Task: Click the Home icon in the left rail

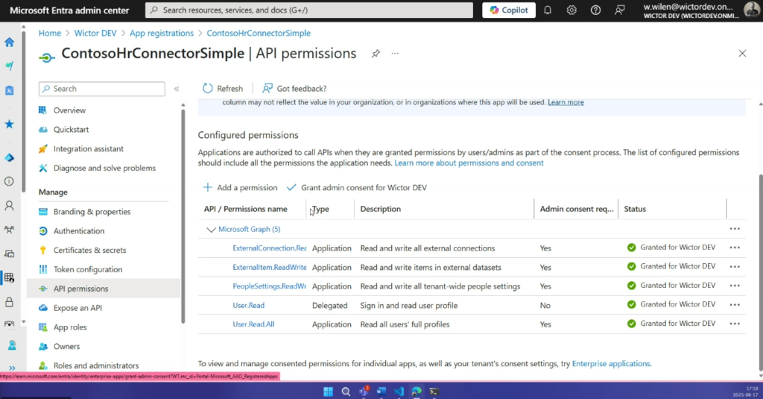Action: (x=9, y=43)
